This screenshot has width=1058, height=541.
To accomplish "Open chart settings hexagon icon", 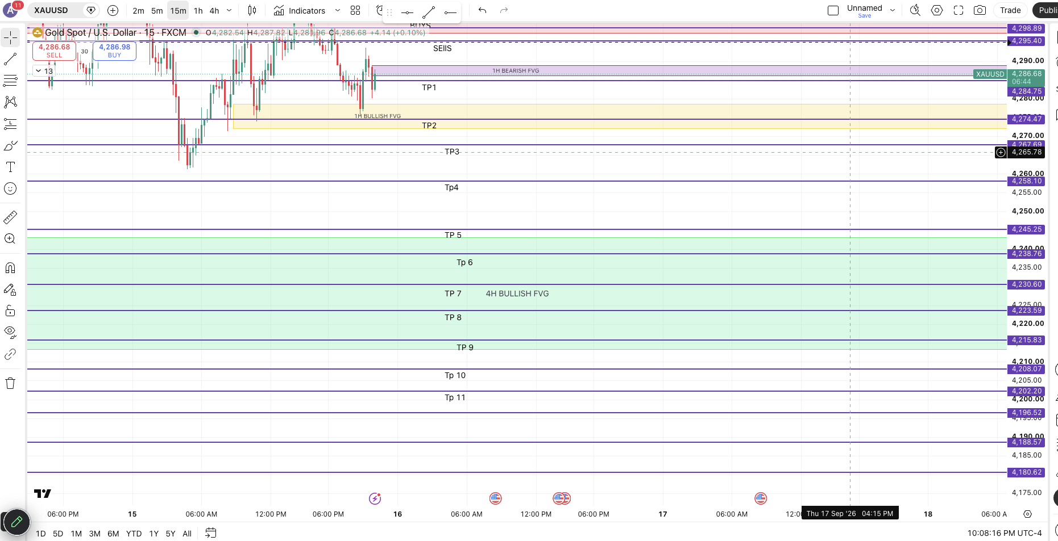I will pos(937,10).
